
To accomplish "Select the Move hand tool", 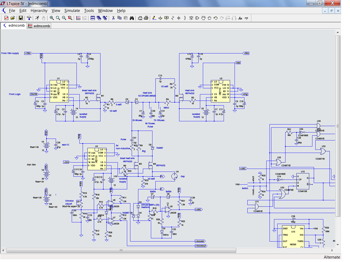I will point(203,18).
